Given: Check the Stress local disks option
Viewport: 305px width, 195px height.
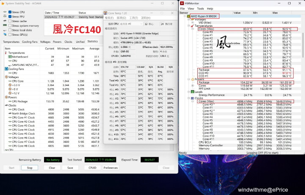Looking at the screenshot, I should (x=10, y=30).
